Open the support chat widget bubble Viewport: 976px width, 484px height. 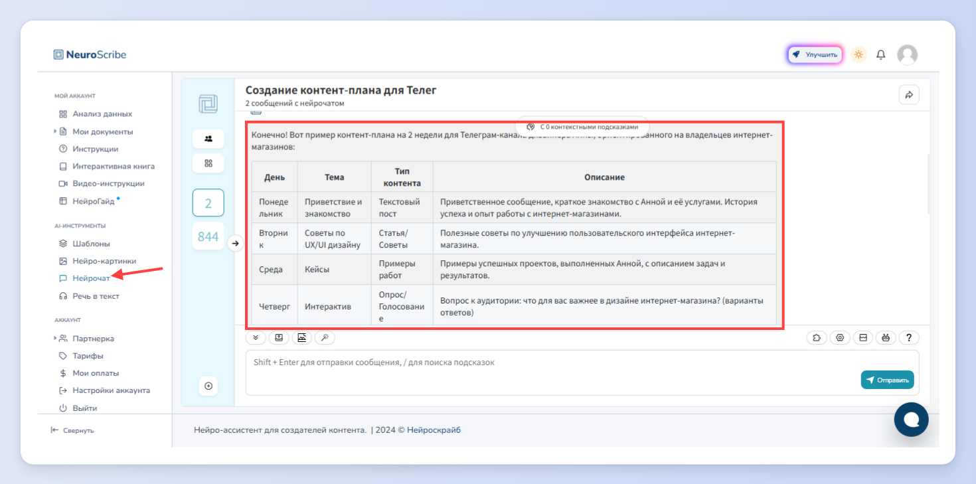[912, 420]
